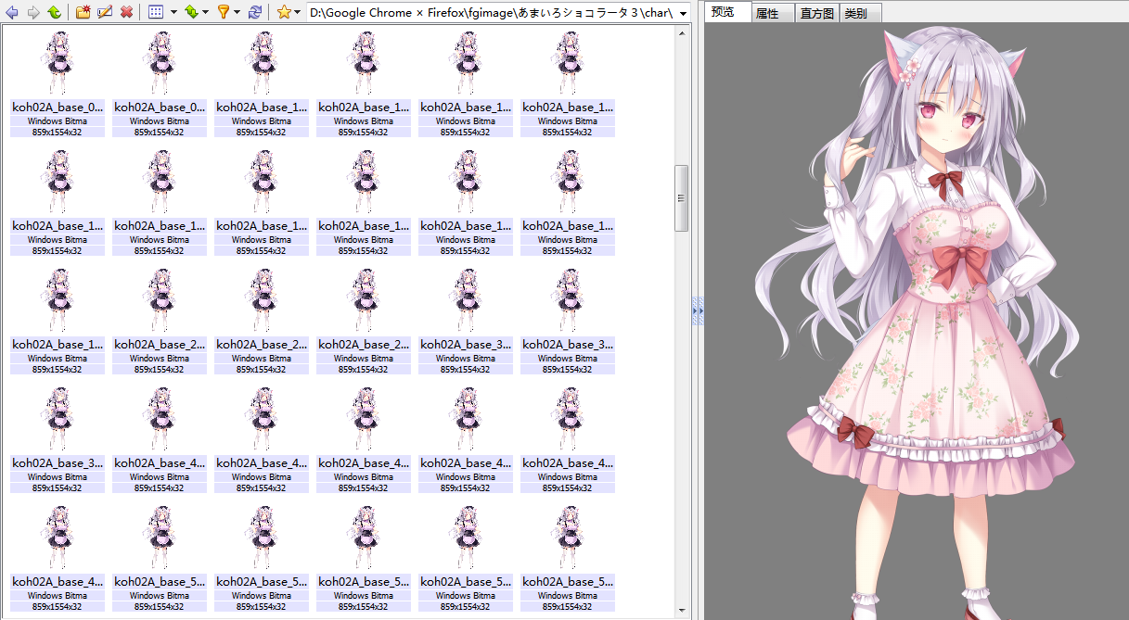This screenshot has height=620, width=1129.
Task: Refresh the folder listing
Action: click(x=254, y=12)
